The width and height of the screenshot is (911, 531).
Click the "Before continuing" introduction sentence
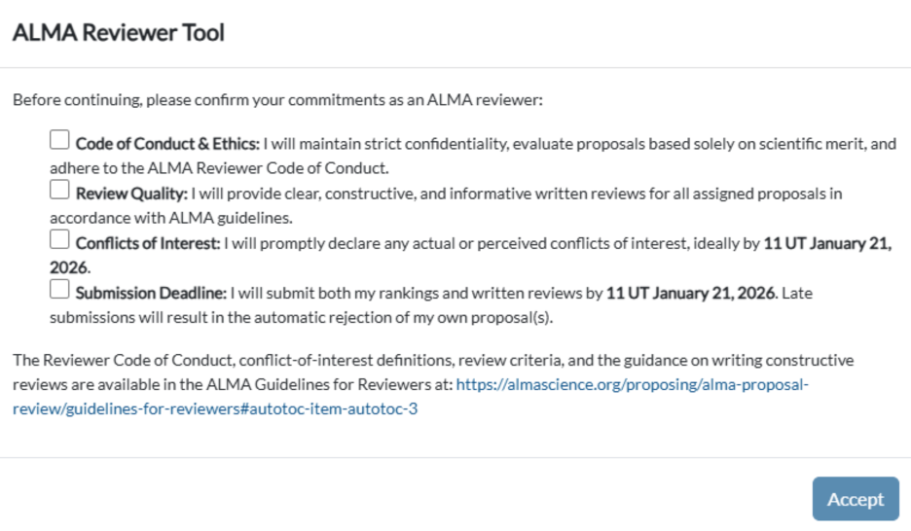[277, 99]
